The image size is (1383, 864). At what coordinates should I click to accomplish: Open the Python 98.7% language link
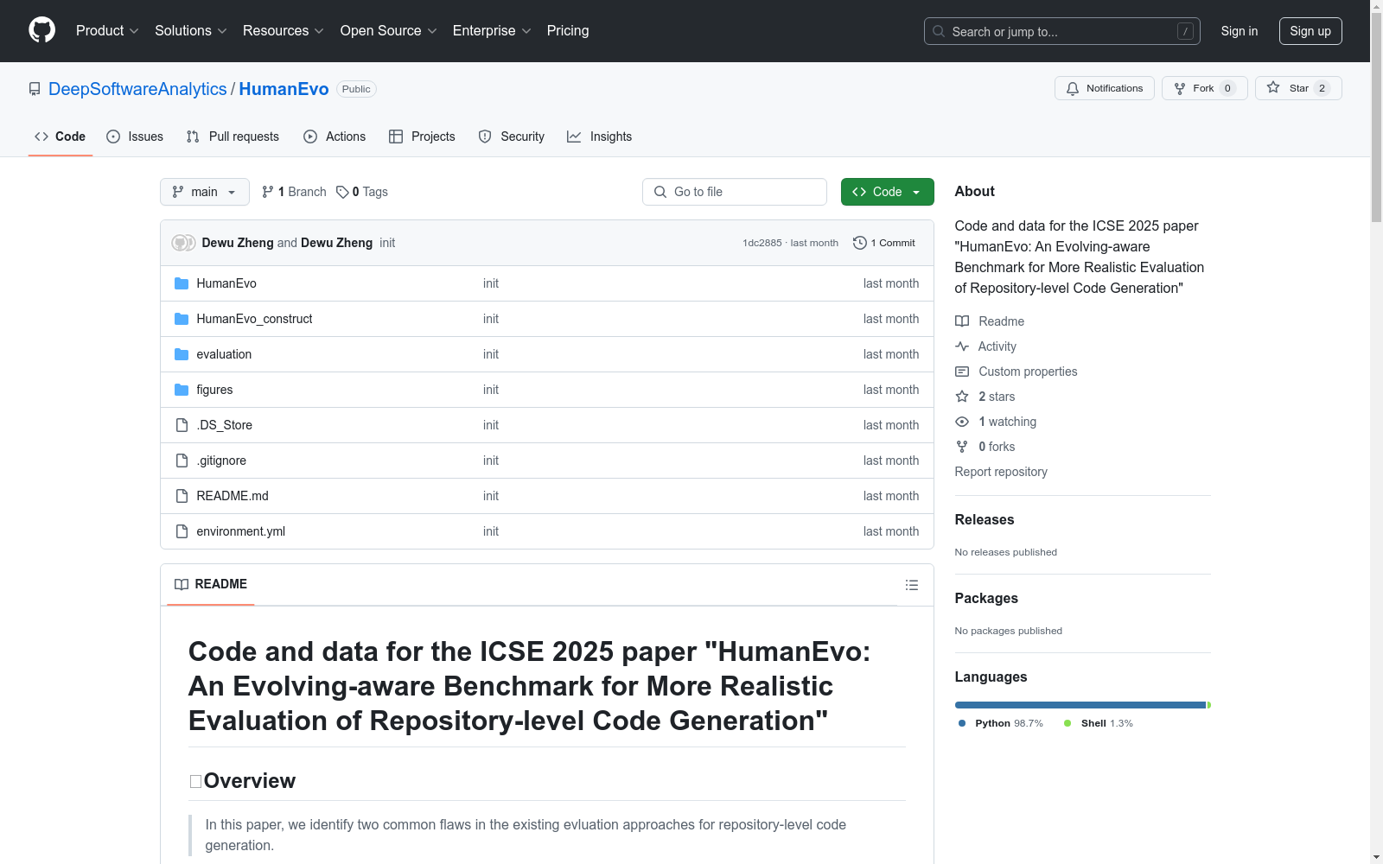(x=1000, y=723)
